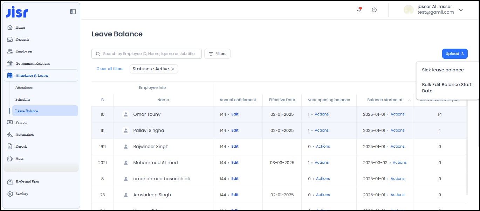
Task: Remove the Statuses: Active filter chip
Action: (173, 69)
